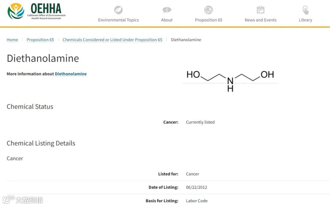Click the Environmental Topics leaf icon
Viewport: 330px width, 206px height.
[118, 10]
